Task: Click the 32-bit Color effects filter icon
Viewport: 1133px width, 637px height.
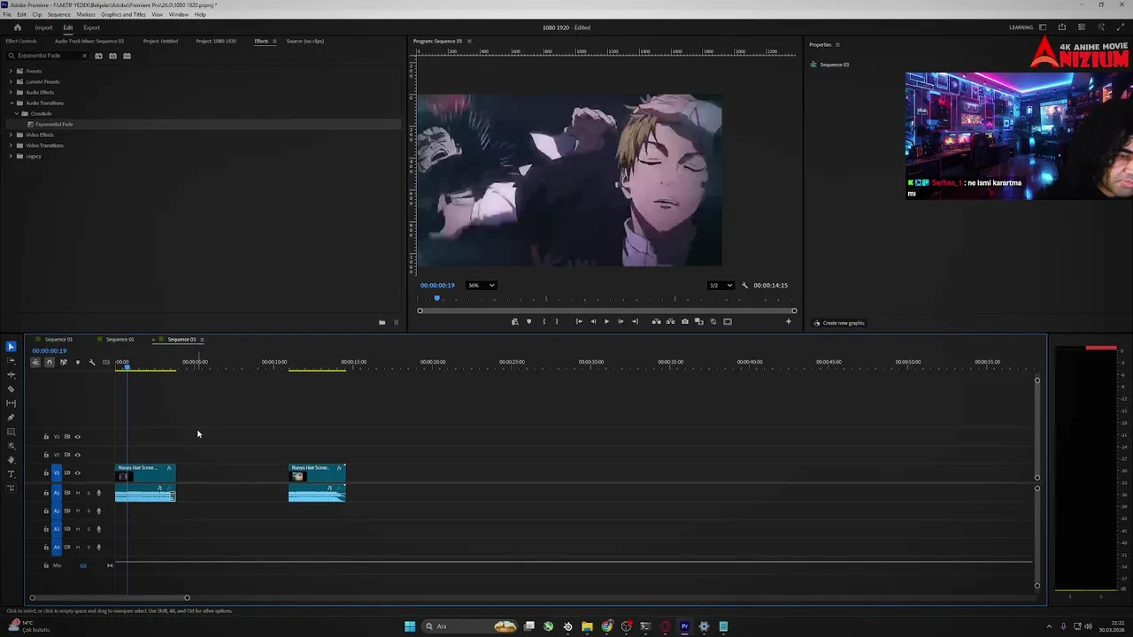Action: click(112, 56)
